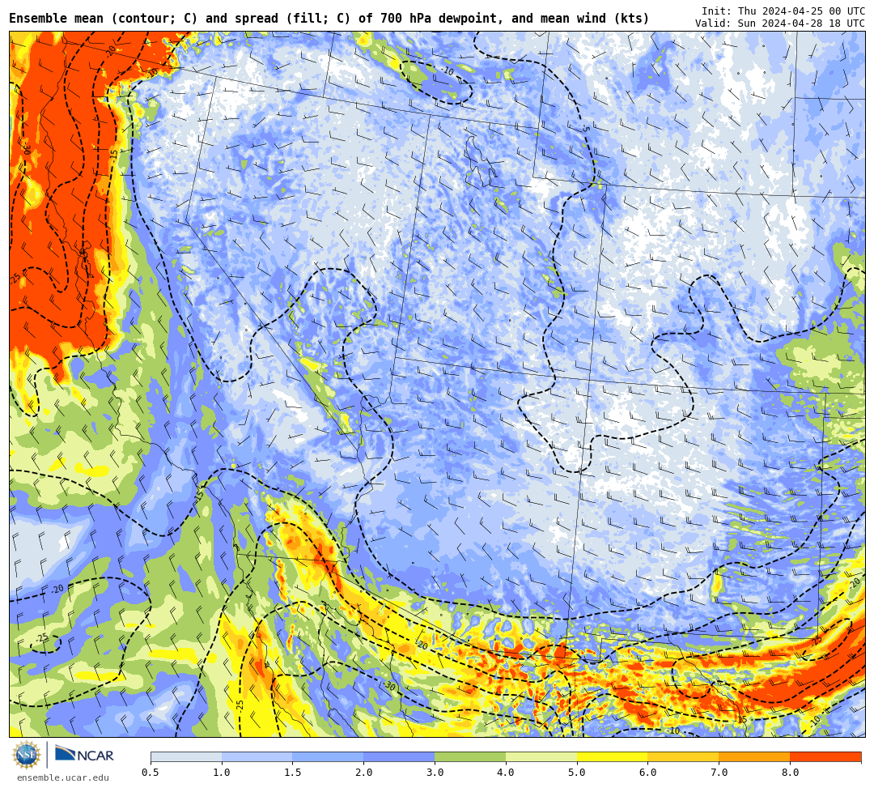The width and height of the screenshot is (874, 788).
Task: Click the ensemble.ucar.edu text
Action: 62,777
